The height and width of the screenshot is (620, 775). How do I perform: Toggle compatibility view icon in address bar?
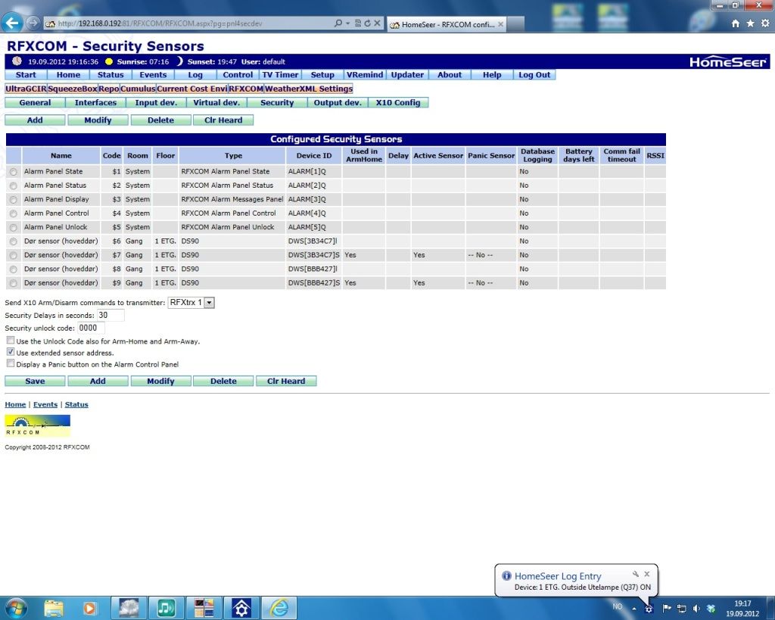click(358, 23)
